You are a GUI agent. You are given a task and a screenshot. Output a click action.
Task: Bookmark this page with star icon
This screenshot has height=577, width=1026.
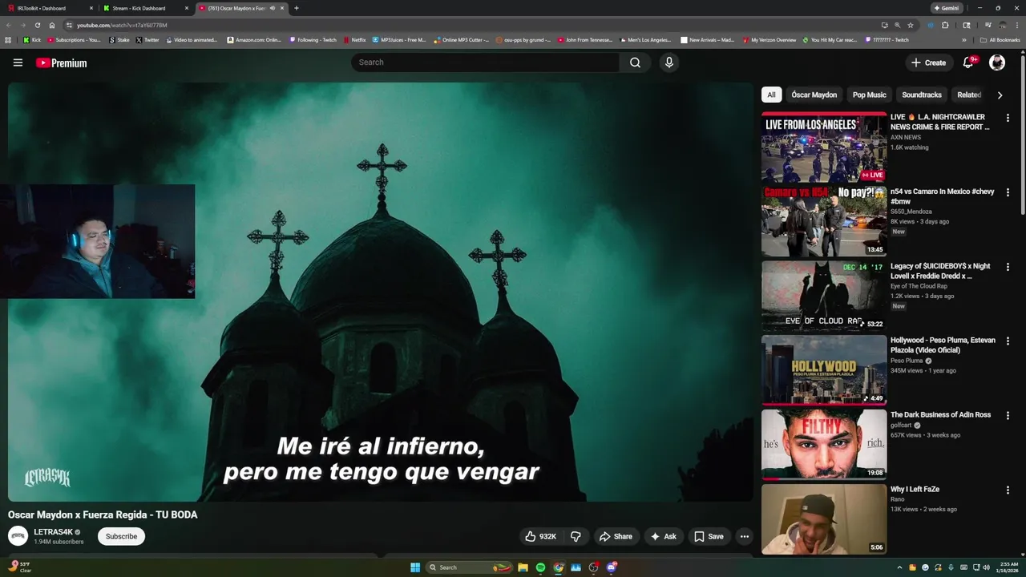tap(911, 25)
